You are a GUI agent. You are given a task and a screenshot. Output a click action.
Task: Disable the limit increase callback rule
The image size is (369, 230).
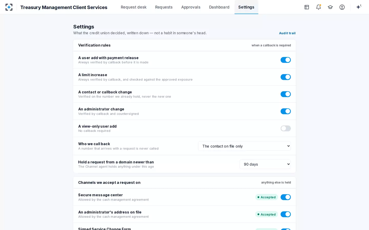[x=286, y=77]
